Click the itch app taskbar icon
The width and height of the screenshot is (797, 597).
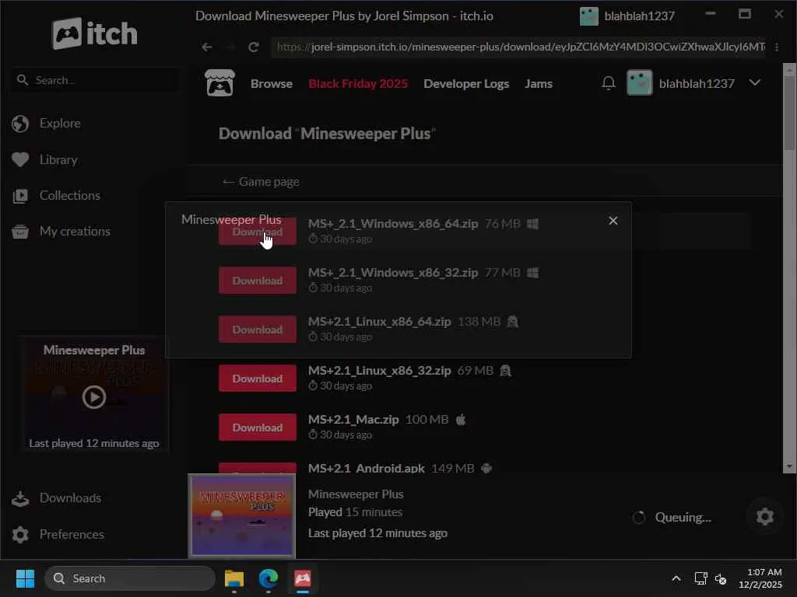click(x=303, y=578)
